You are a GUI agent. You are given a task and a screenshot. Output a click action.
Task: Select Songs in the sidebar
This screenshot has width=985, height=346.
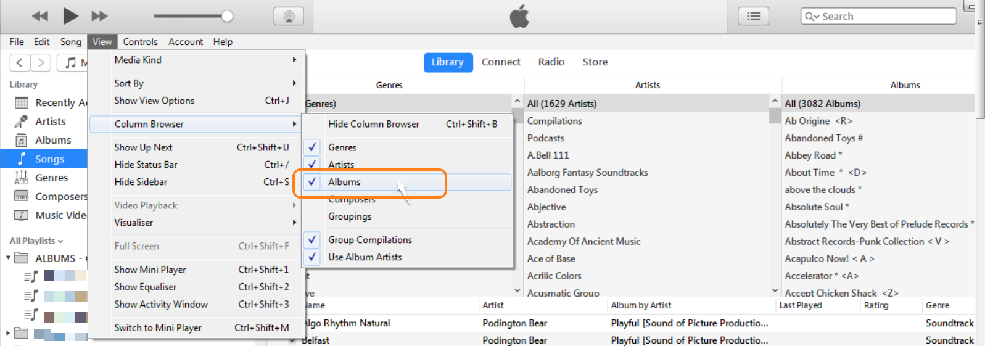point(44,159)
